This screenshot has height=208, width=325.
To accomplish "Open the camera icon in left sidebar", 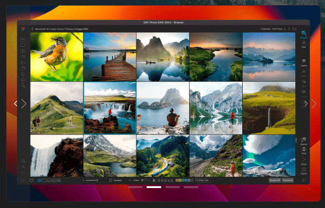I will click(23, 51).
